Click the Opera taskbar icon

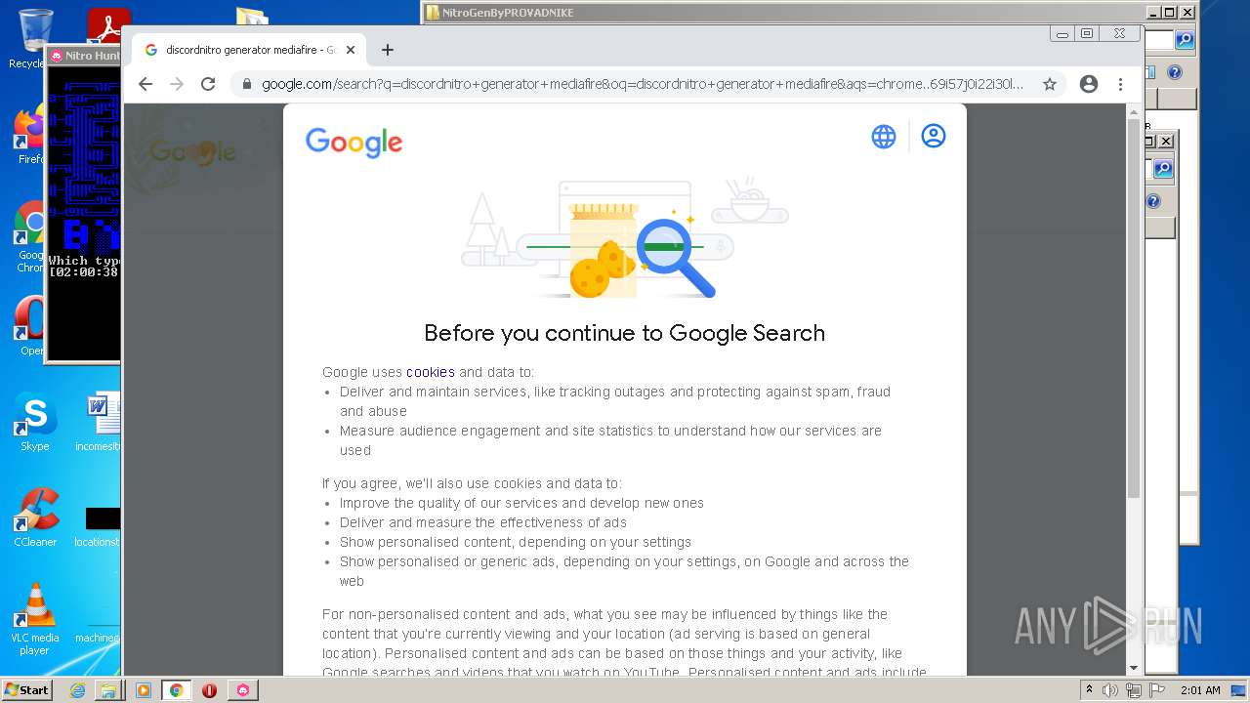tap(209, 690)
